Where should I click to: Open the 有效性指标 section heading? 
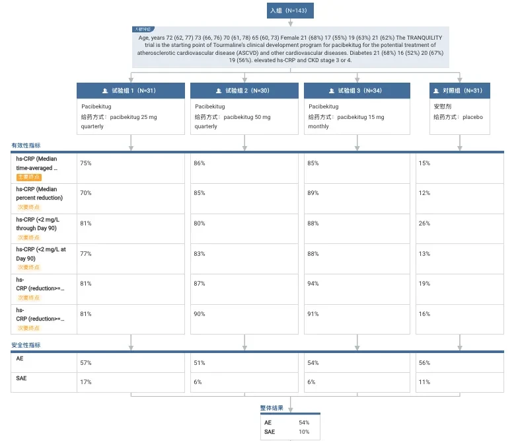pos(26,145)
